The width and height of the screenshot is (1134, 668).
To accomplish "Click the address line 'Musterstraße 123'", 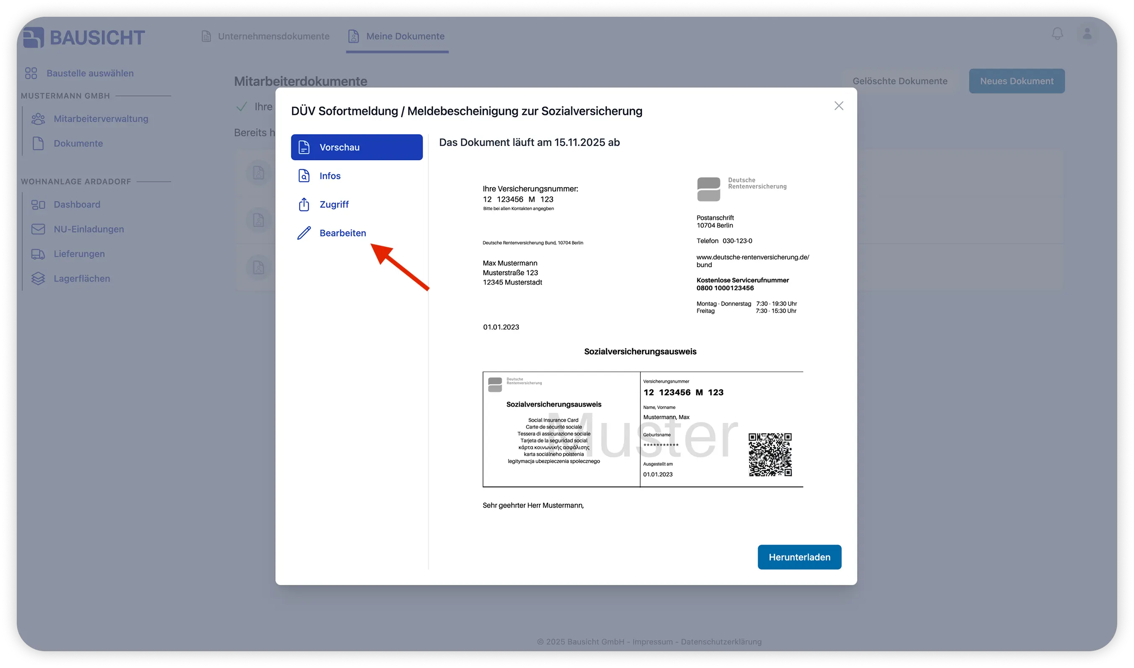I will [x=510, y=273].
